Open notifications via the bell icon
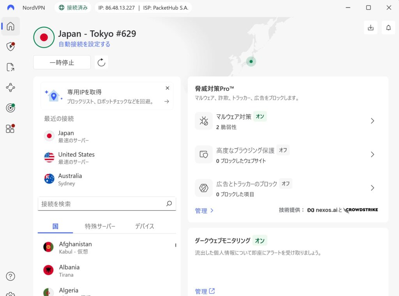This screenshot has height=296, width=399. pos(388,28)
